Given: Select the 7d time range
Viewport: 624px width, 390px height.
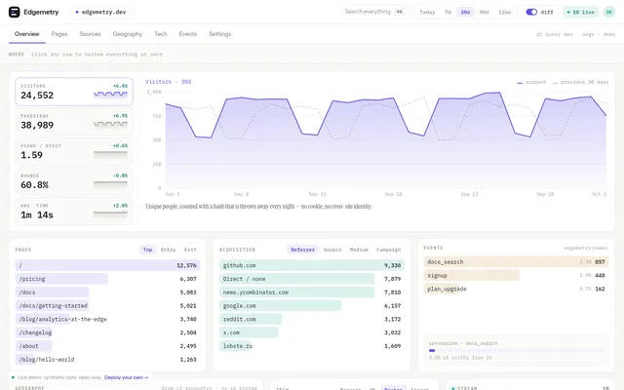Looking at the screenshot, I should coord(448,13).
